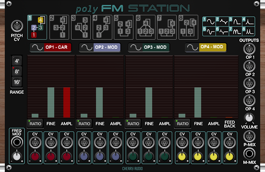Click the OP2 waveform sine icon

(x=87, y=47)
